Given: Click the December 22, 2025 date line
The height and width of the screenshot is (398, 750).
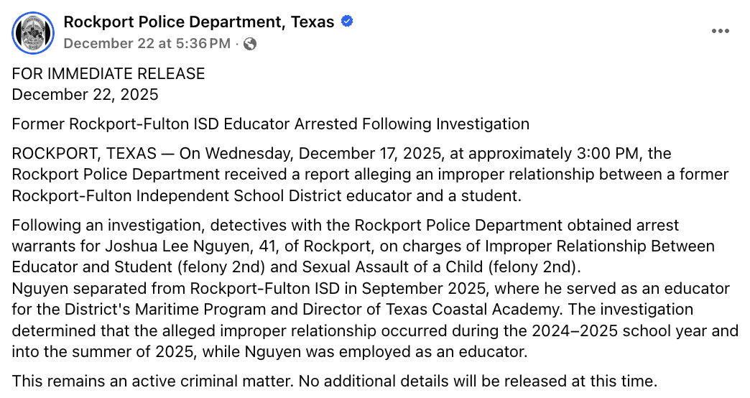Looking at the screenshot, I should pyautogui.click(x=85, y=94).
